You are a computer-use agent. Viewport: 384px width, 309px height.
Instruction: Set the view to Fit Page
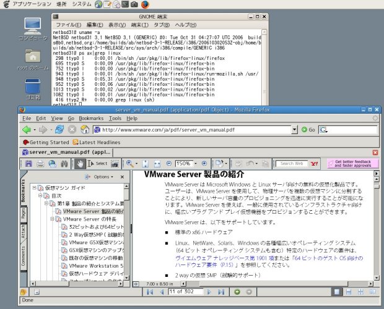[x=145, y=164]
